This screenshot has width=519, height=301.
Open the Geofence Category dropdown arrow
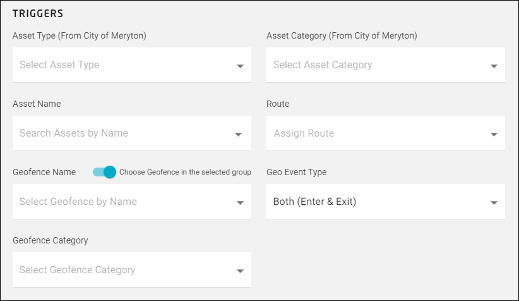(x=240, y=271)
